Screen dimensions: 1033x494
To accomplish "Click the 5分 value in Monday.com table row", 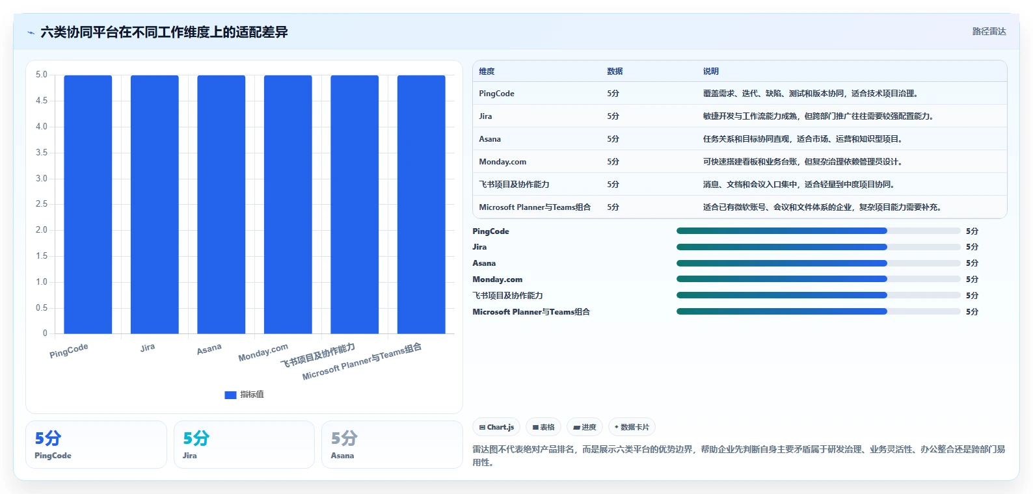I will tap(613, 162).
